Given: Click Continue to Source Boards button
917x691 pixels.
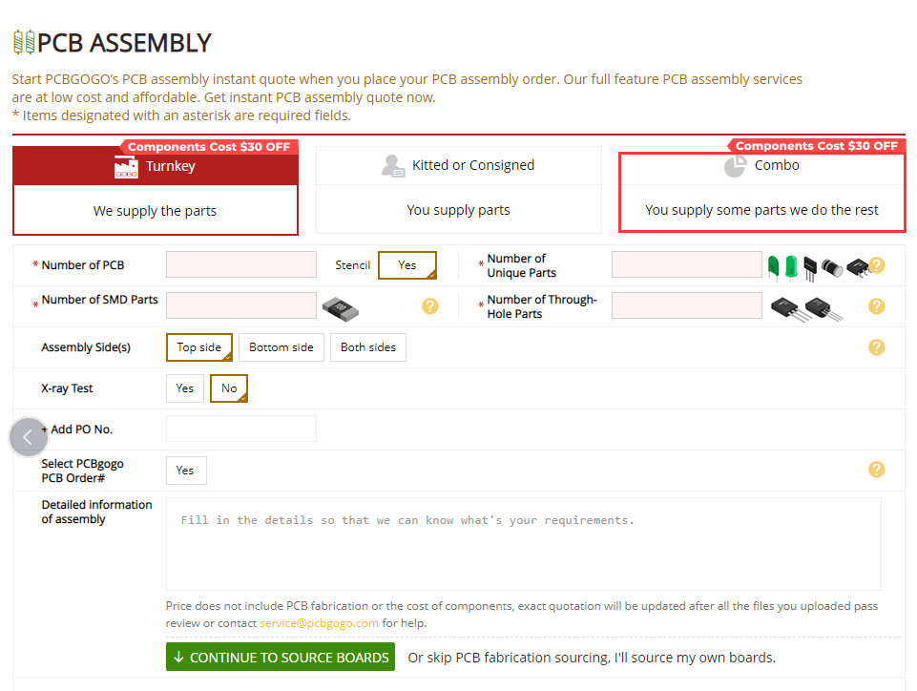Looking at the screenshot, I should coord(281,657).
